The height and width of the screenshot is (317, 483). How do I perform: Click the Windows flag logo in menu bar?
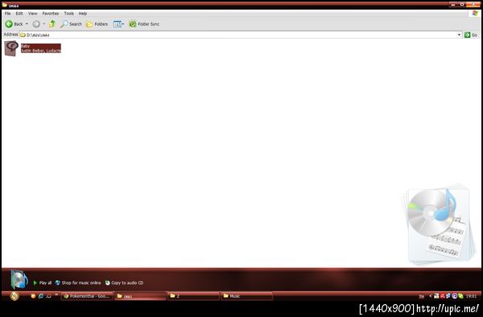coord(475,14)
